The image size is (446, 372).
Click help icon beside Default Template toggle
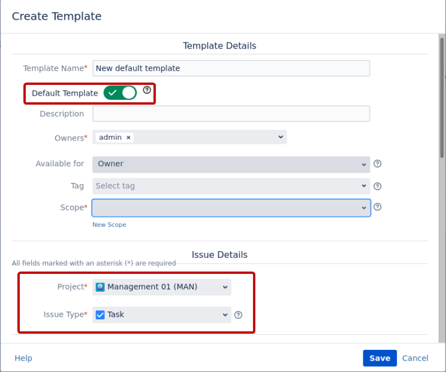point(147,90)
